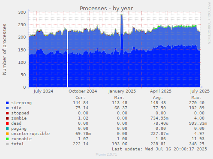Click the idle legend color swatch
Screen dimensions: 213x159
7,108
